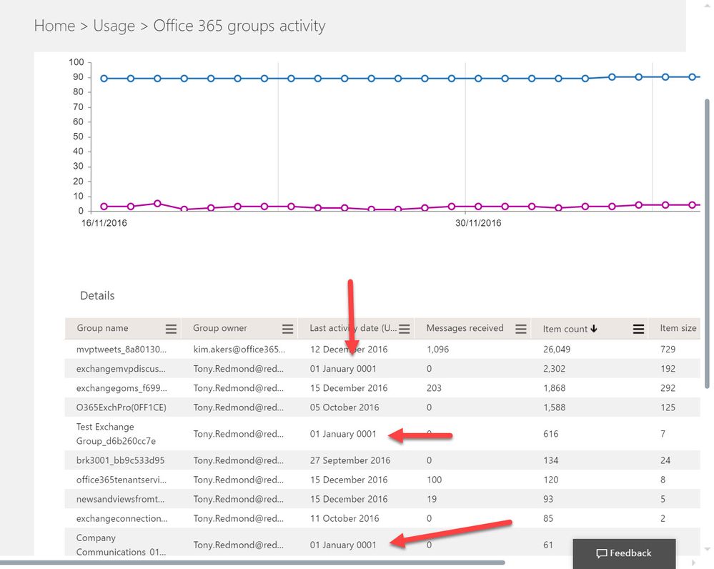
Task: Select the exchangegoms group row
Action: pyautogui.click(x=214, y=387)
